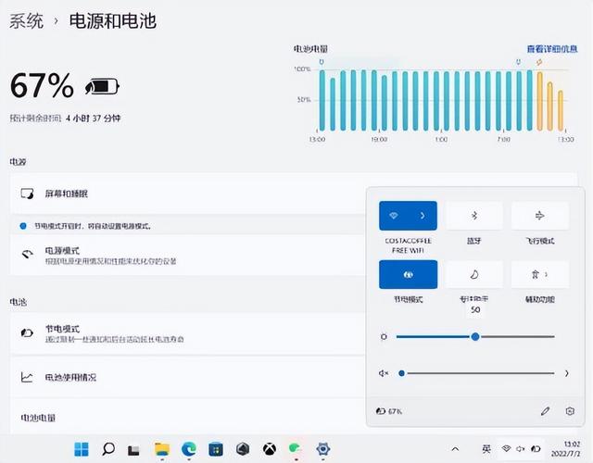The height and width of the screenshot is (463, 593).
Task: Show hidden tray icons chevron
Action: coord(455,449)
